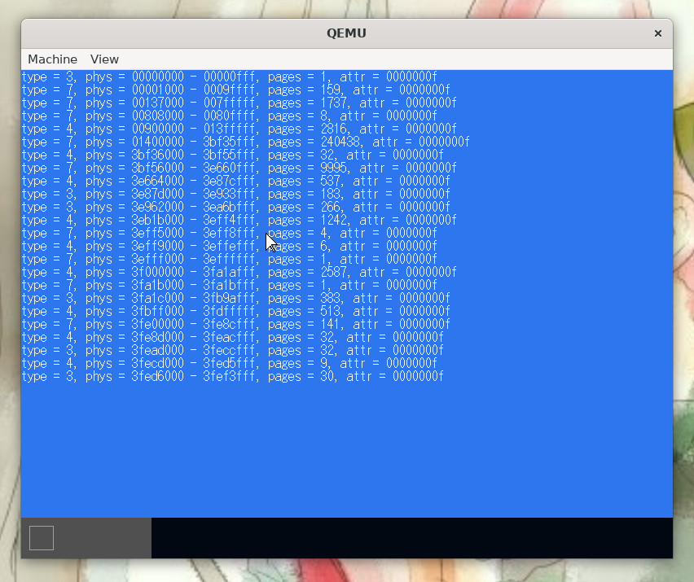The width and height of the screenshot is (694, 582).
Task: Select the entry with phys = 3e962000
Action: click(x=235, y=208)
